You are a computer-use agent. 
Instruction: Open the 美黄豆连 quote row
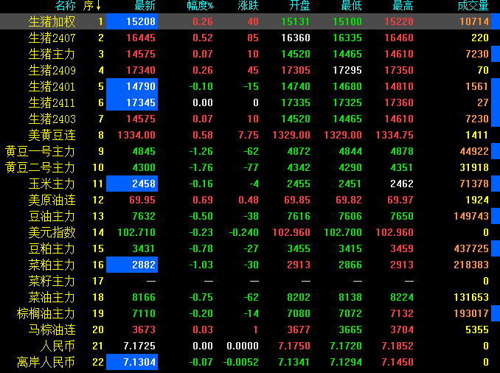coord(250,135)
